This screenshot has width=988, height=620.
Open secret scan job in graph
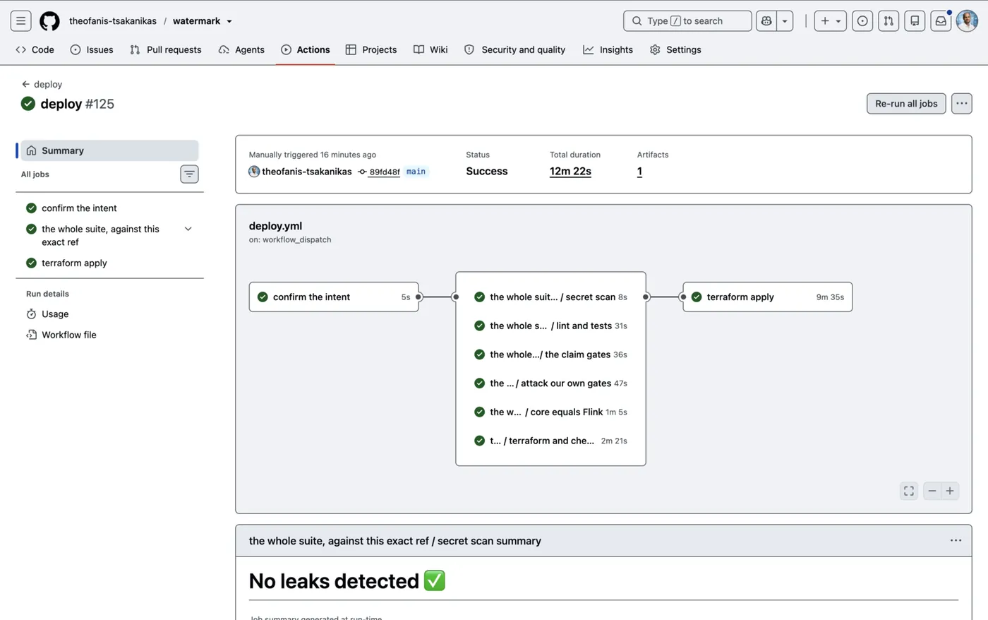tap(550, 297)
